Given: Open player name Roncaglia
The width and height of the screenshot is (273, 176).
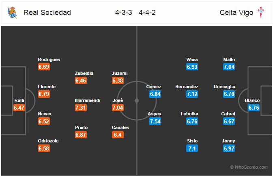Looking at the screenshot, I should pyautogui.click(x=224, y=87).
